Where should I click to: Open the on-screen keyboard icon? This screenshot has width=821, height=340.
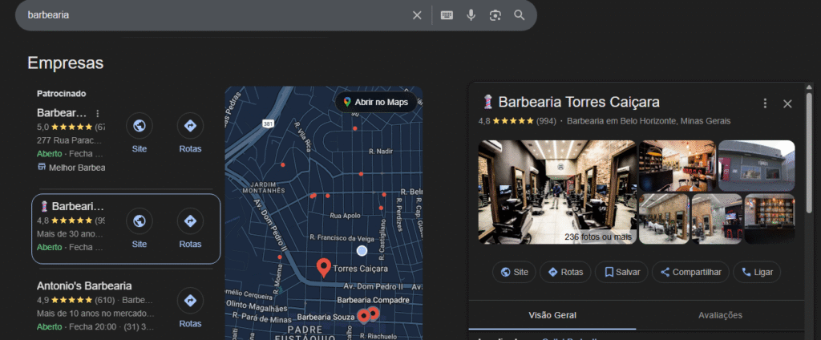pyautogui.click(x=447, y=15)
